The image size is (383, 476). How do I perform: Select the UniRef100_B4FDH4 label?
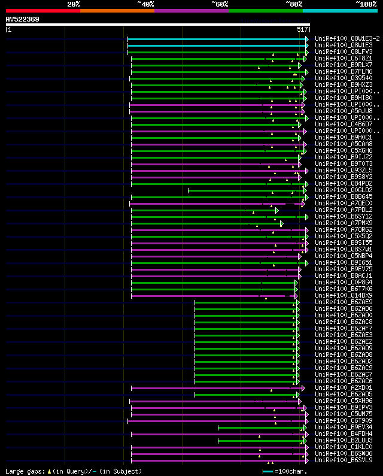[x=344, y=434]
